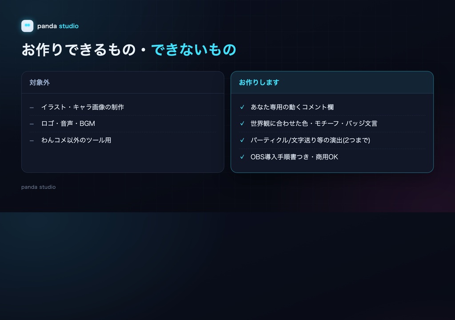Select 'ロゴ・音声・BGM' row
Image resolution: width=455 pixels, height=320 pixels.
123,124
